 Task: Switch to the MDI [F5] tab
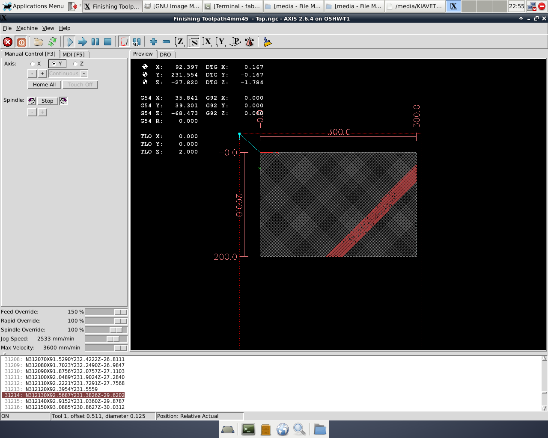74,54
